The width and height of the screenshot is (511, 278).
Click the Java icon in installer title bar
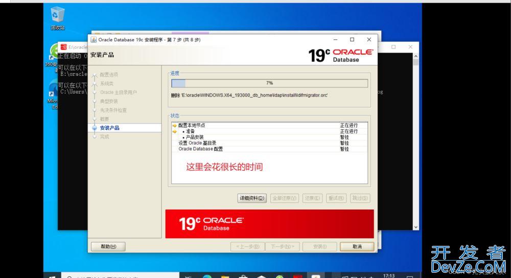click(x=94, y=40)
